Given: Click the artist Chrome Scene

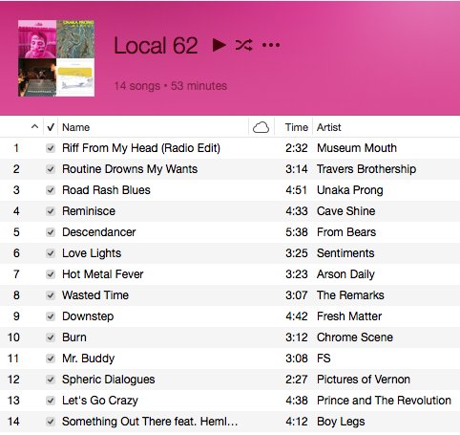Looking at the screenshot, I should coord(355,337).
